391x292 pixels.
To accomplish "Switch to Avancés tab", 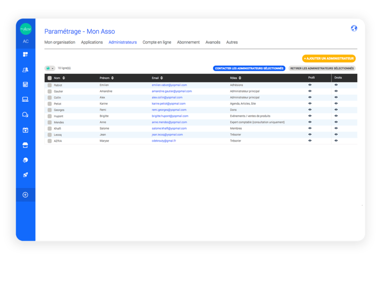I will pos(213,42).
